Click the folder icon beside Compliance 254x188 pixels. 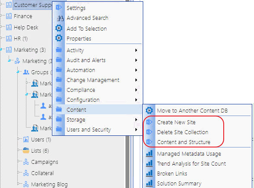pyautogui.click(x=59, y=89)
